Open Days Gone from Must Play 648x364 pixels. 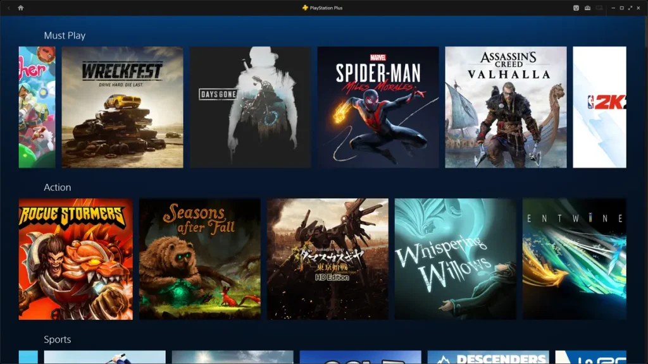tap(250, 107)
